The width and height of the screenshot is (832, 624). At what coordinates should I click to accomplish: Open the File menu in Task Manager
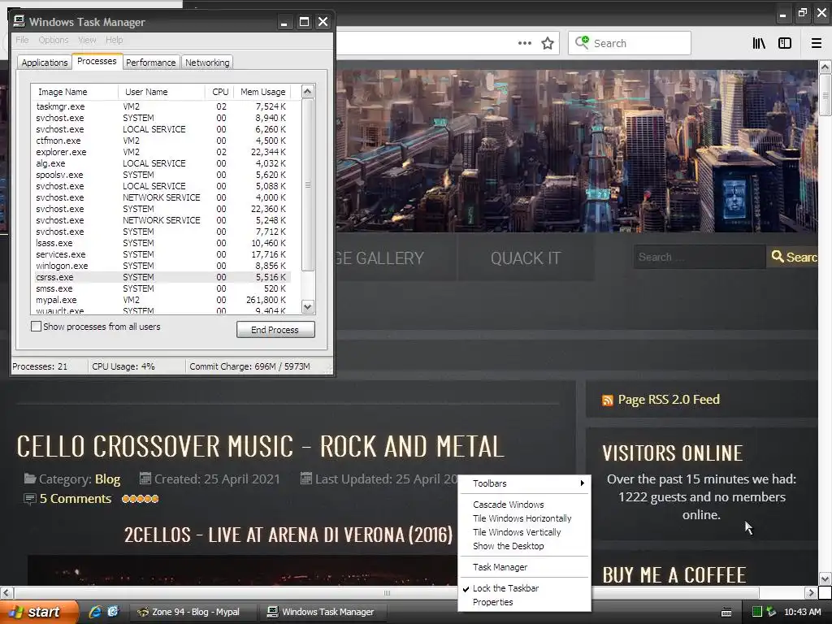click(22, 40)
